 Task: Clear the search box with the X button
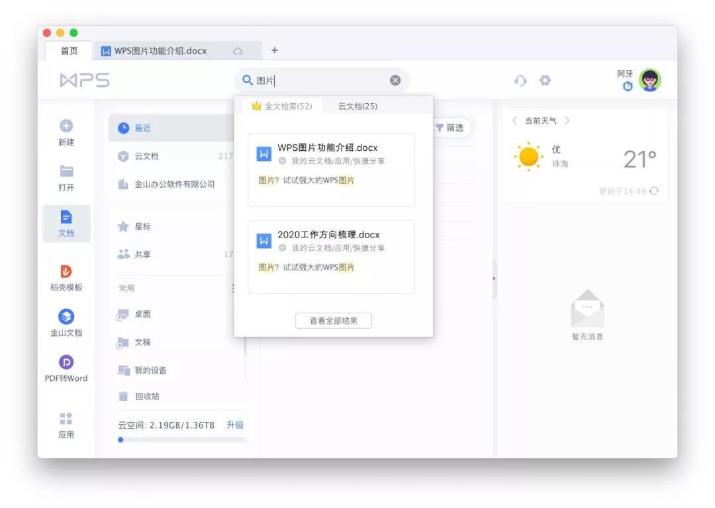pos(395,80)
